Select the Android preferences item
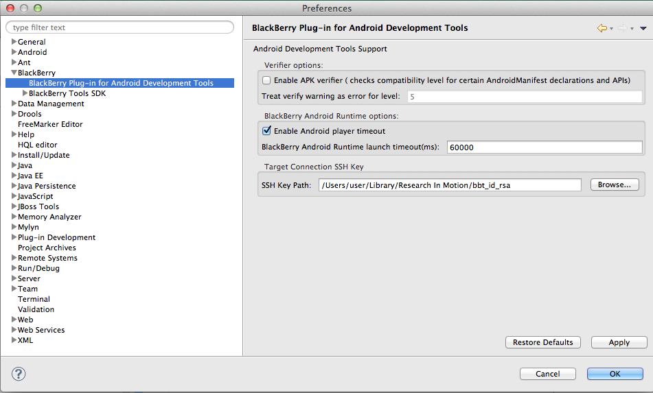Viewport: 653px width, 393px height. [x=32, y=52]
